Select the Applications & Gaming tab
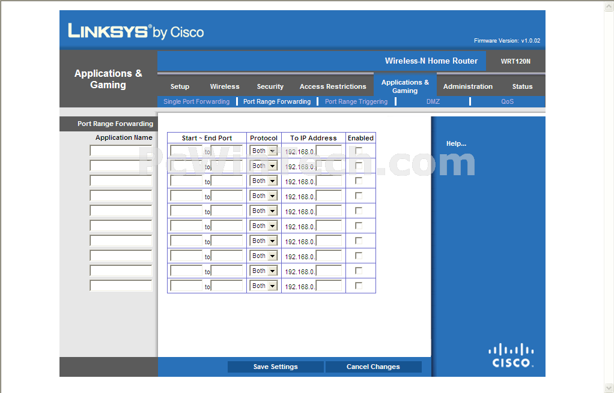 (x=405, y=86)
